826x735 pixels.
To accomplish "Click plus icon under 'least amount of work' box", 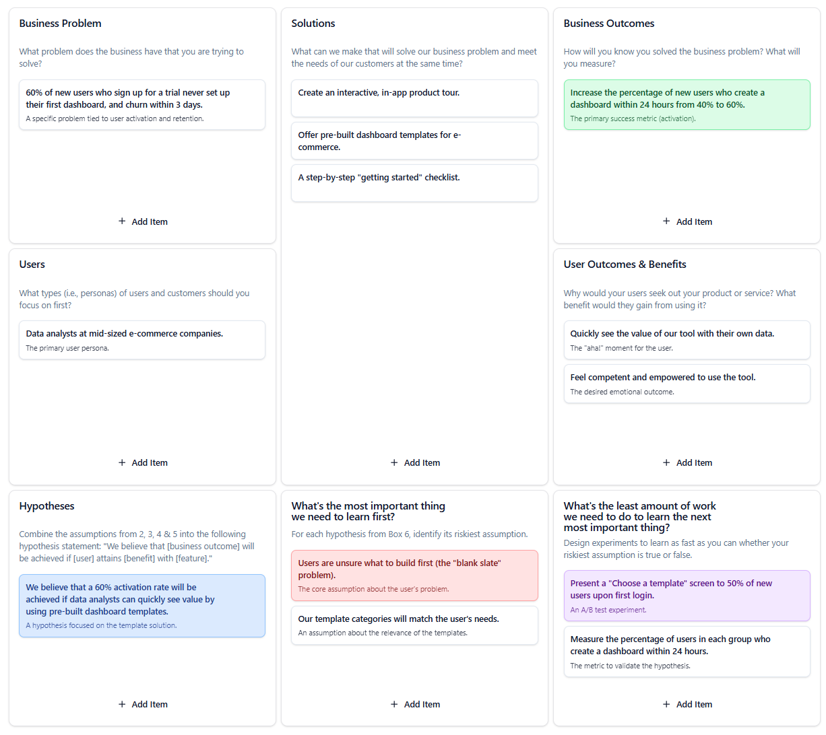I will point(666,704).
